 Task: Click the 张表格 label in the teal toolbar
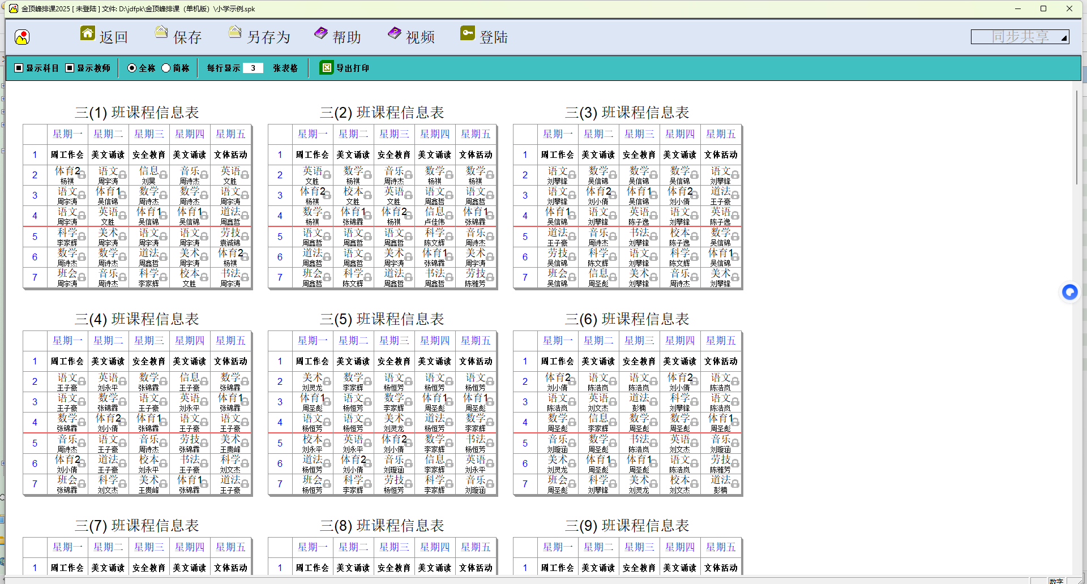tap(285, 68)
